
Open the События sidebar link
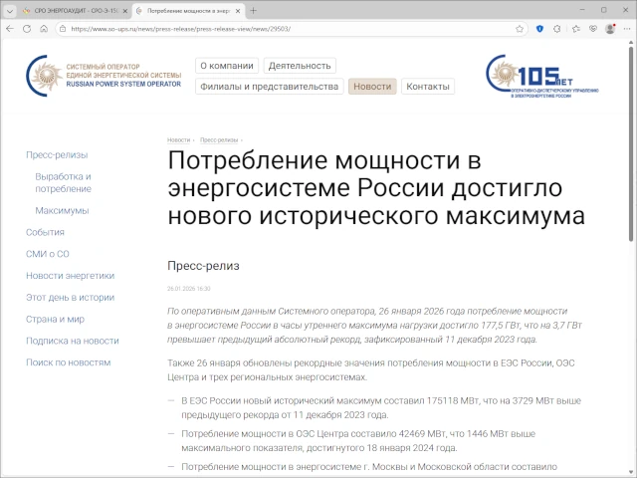click(x=45, y=232)
